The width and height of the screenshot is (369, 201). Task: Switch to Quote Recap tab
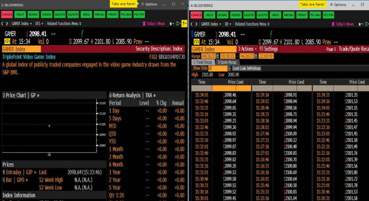[x=227, y=62]
